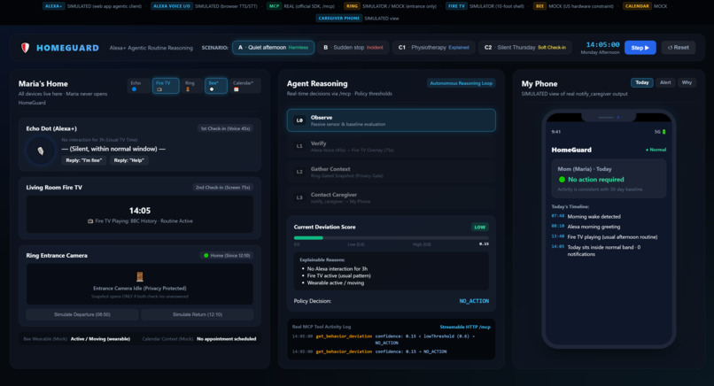Select scenario C1 Physiotherapy
This screenshot has height=386, width=714.
point(433,47)
